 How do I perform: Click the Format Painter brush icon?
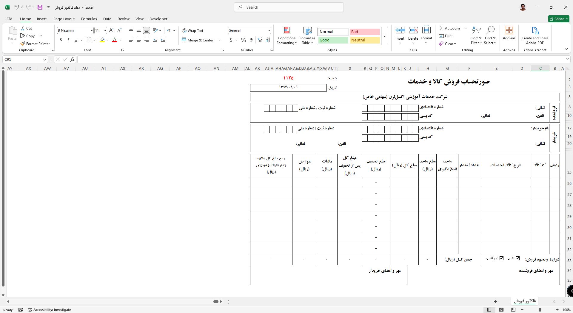pyautogui.click(x=23, y=44)
